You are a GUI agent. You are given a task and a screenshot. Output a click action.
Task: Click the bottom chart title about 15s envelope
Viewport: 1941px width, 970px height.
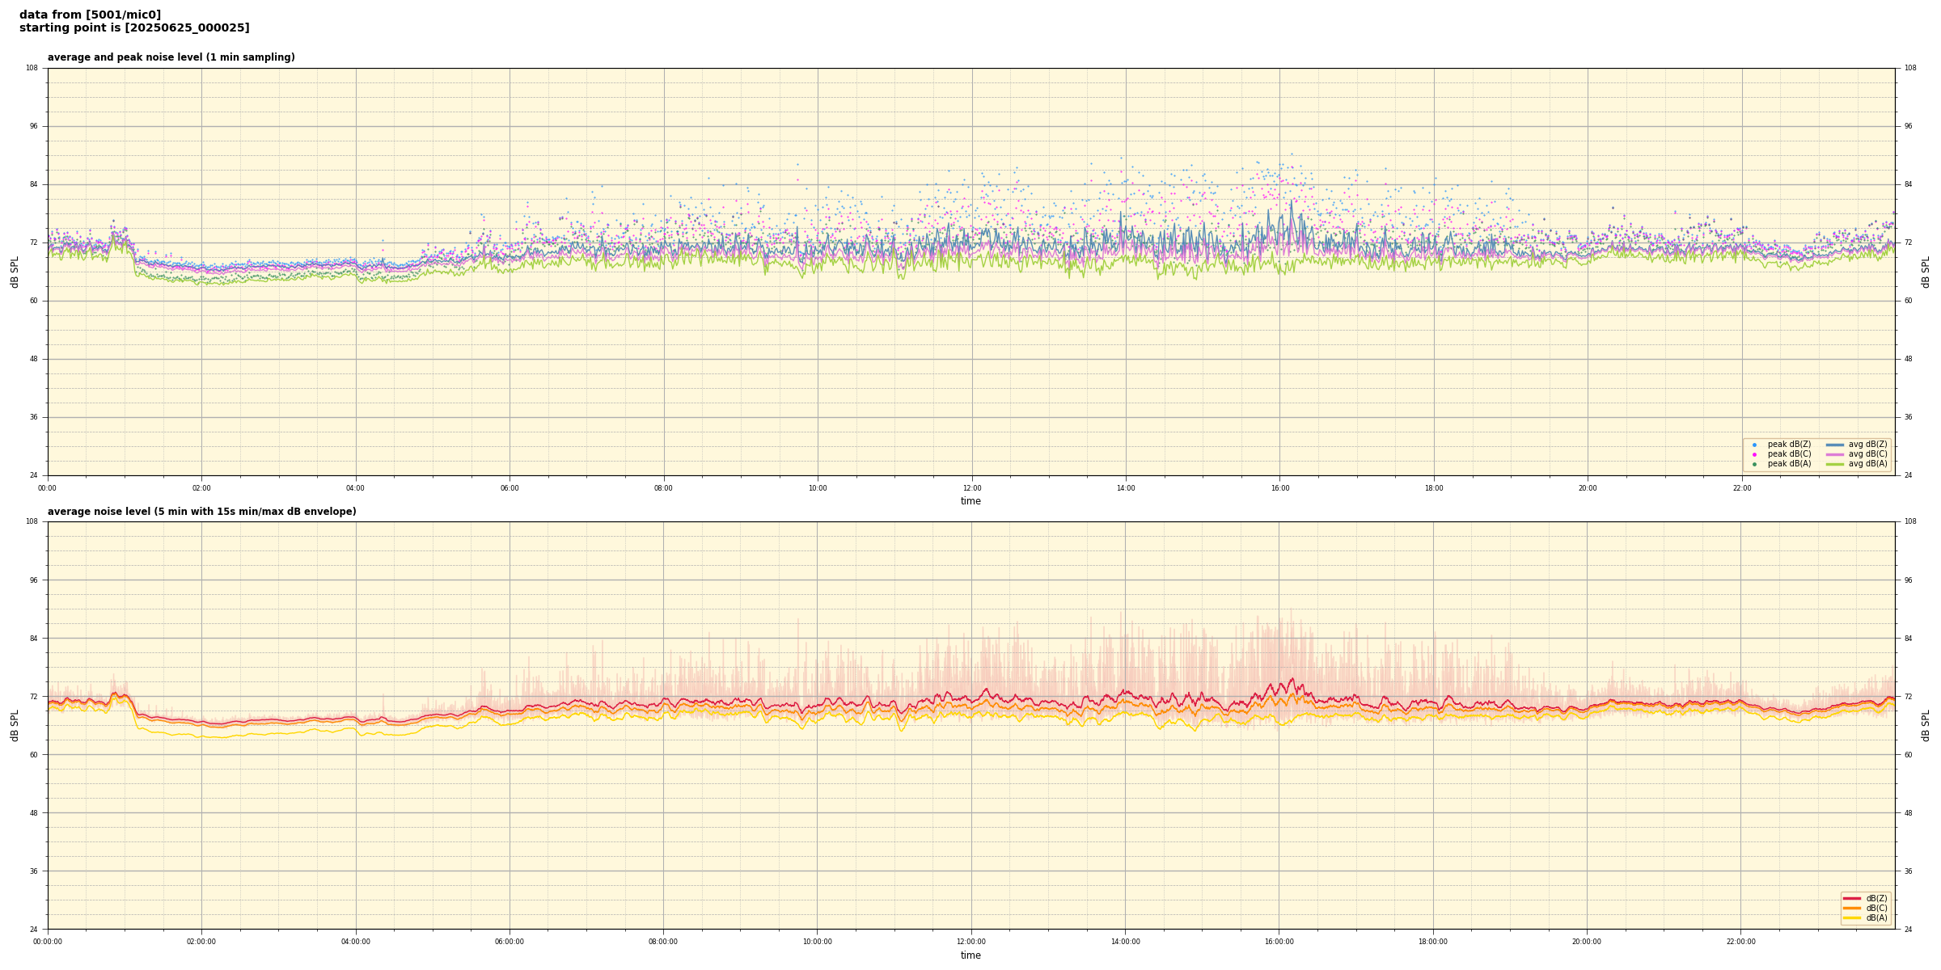tap(201, 512)
